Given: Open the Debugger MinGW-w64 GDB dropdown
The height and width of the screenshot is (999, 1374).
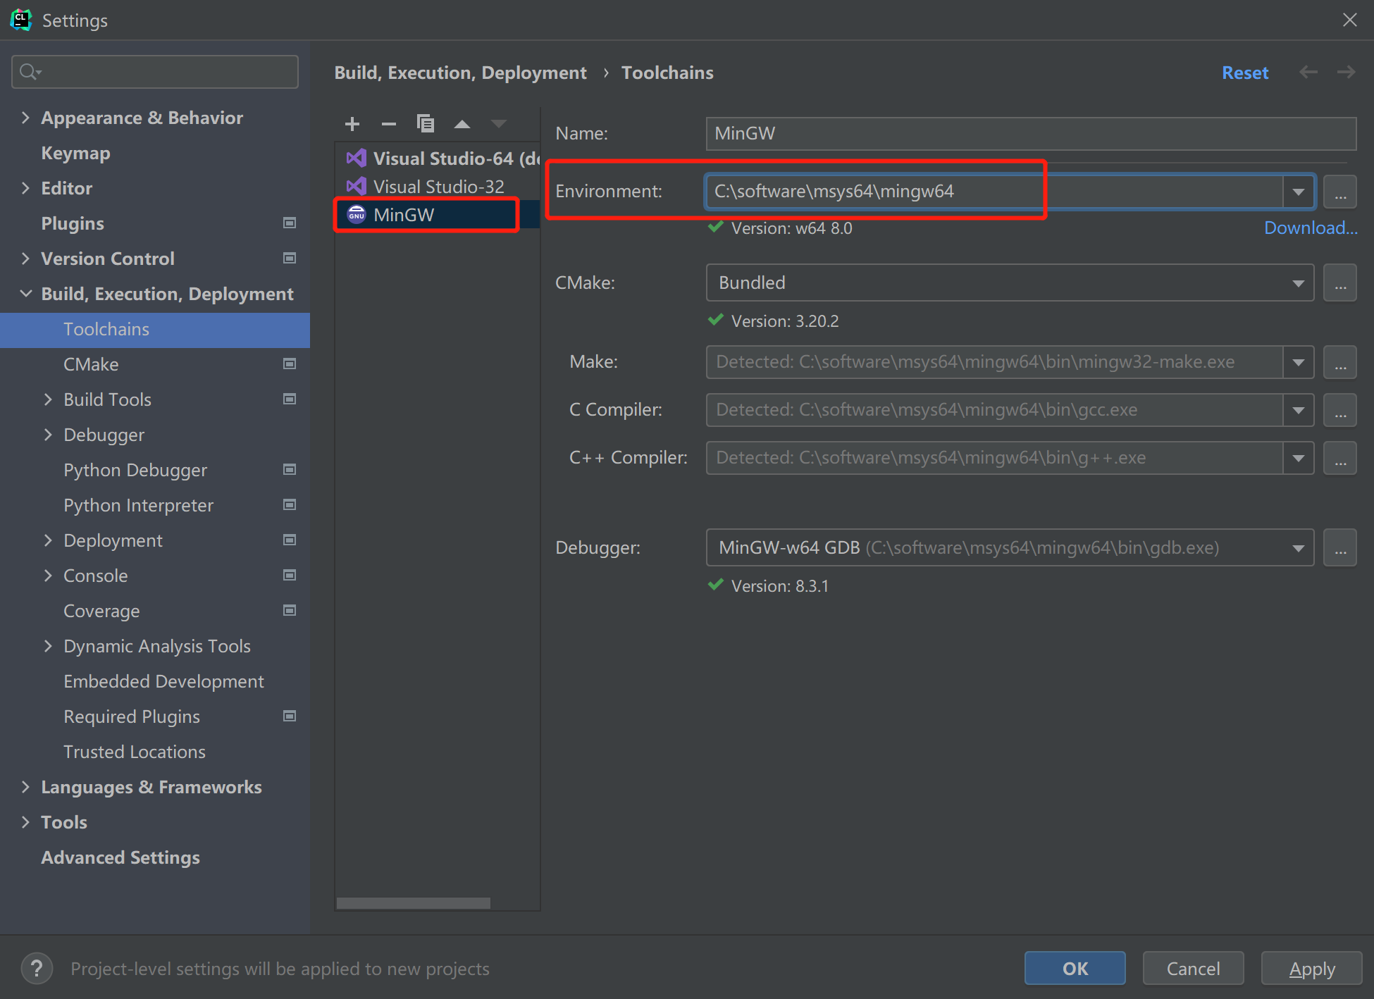Looking at the screenshot, I should [x=1298, y=548].
